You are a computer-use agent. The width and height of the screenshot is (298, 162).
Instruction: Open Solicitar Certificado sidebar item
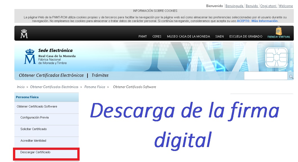(47, 131)
